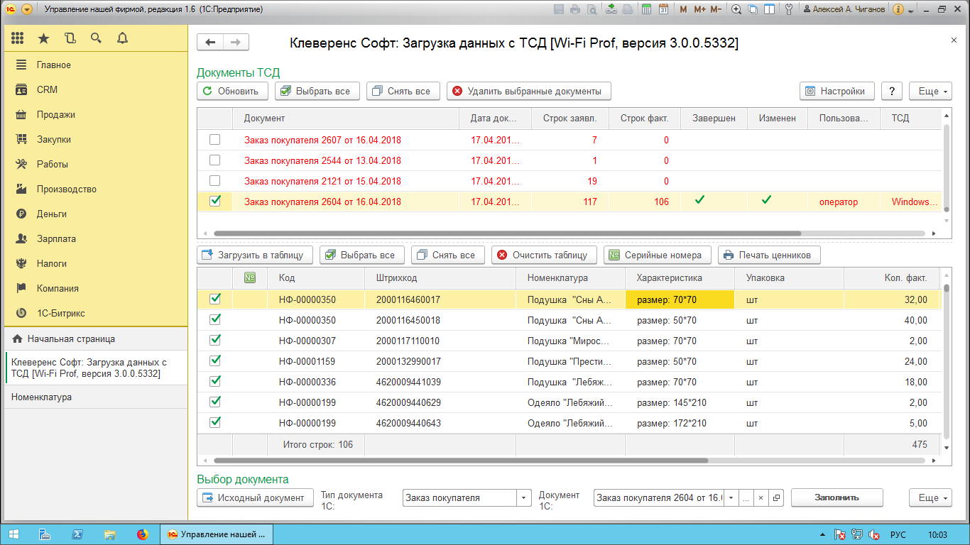Click Очистить таблицу
This screenshot has width=970, height=545.
tap(543, 255)
